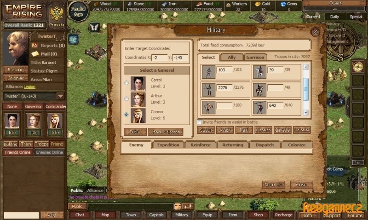Click the Bribe button

point(135,132)
